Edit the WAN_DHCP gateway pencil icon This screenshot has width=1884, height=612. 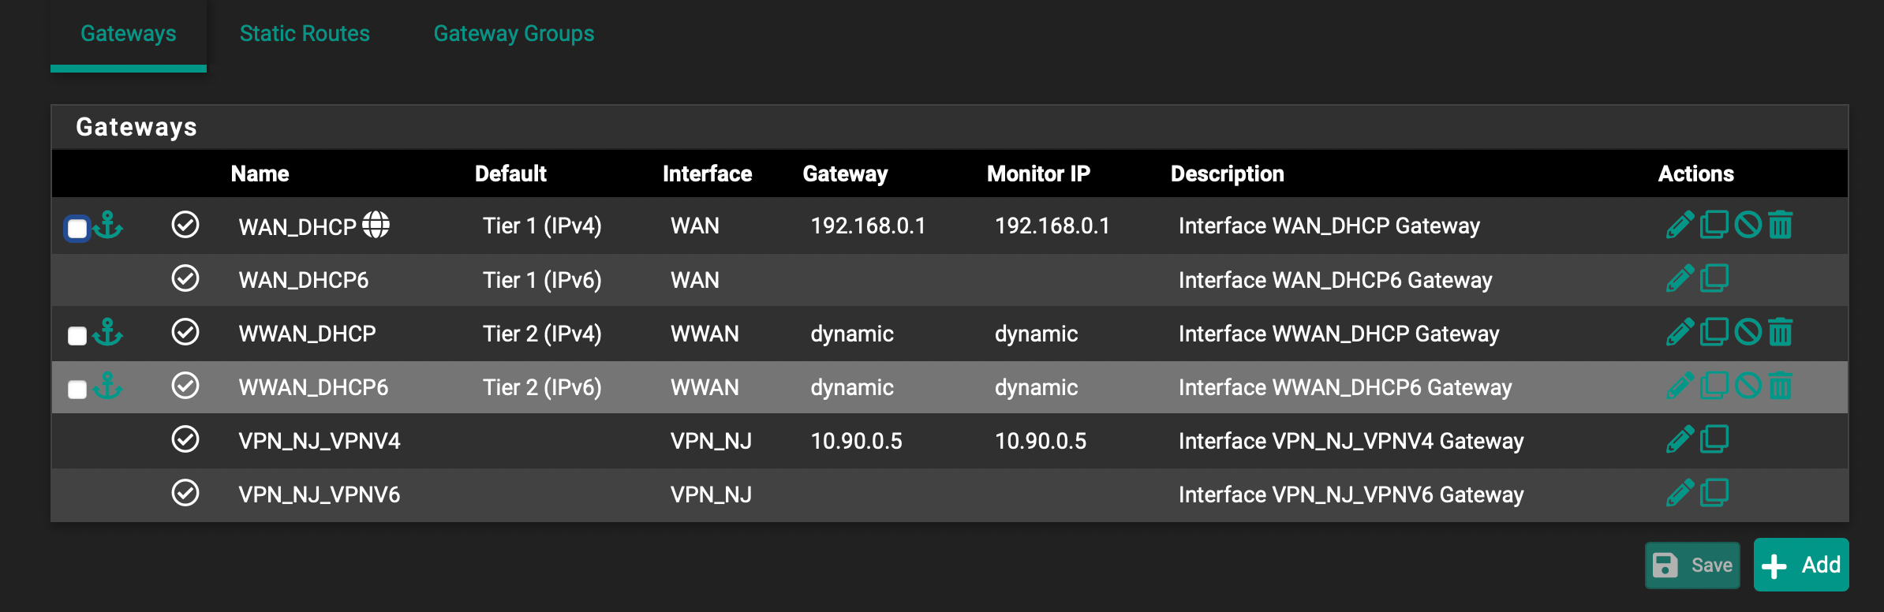[x=1680, y=226]
